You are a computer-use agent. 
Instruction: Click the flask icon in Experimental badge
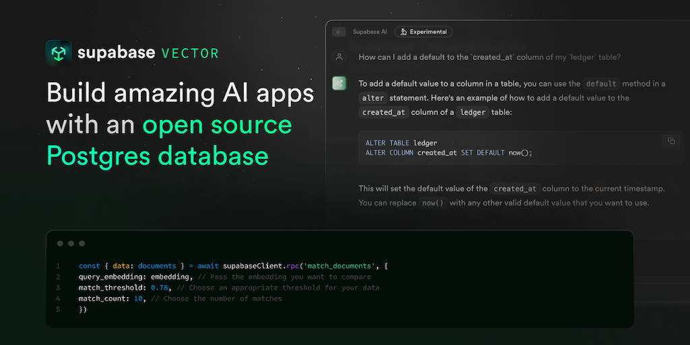[x=402, y=32]
